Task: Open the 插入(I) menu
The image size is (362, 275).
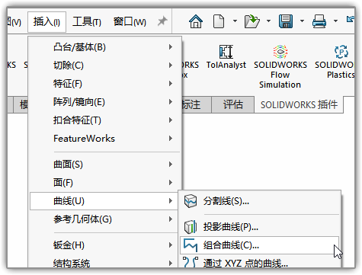Action: click(x=46, y=22)
